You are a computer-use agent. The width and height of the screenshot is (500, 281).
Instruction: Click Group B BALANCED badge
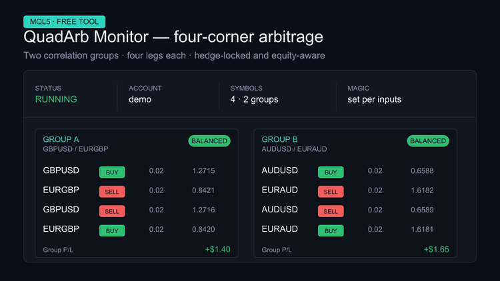(428, 140)
